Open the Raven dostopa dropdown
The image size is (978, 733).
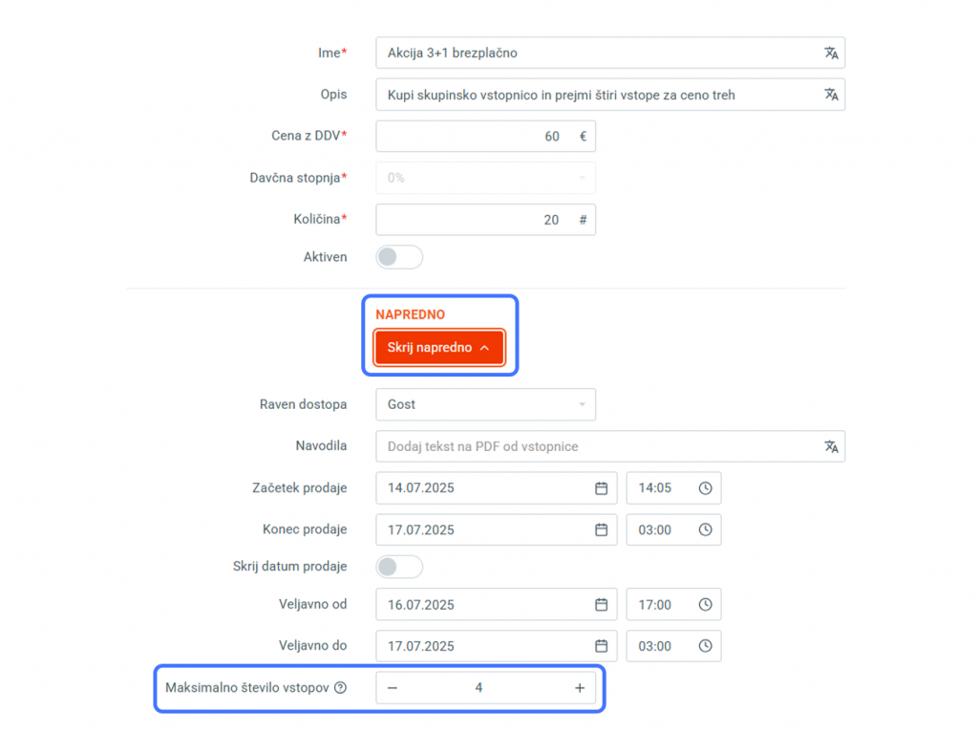[x=485, y=404]
